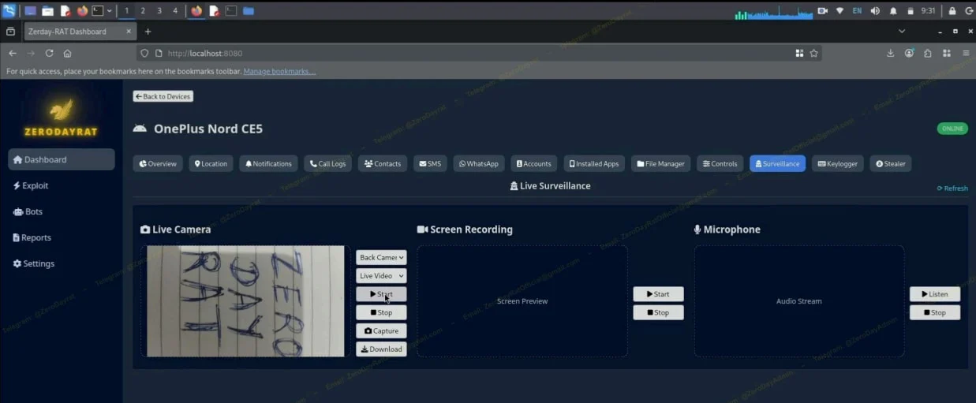Image resolution: width=976 pixels, height=403 pixels.
Task: Expand the Back Camera selection dropdown
Action: point(381,257)
